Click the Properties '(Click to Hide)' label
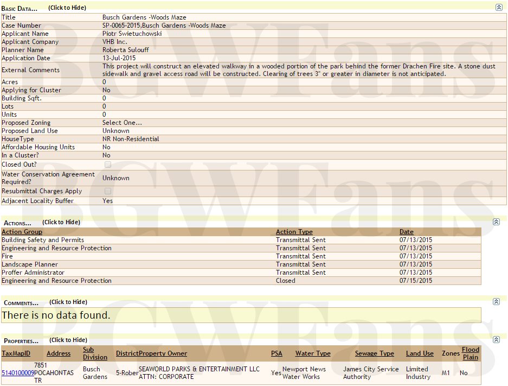Screen dimensions: 508x386 pyautogui.click(x=68, y=340)
